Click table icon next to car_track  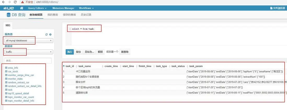pyautogui.click(x=6, y=71)
